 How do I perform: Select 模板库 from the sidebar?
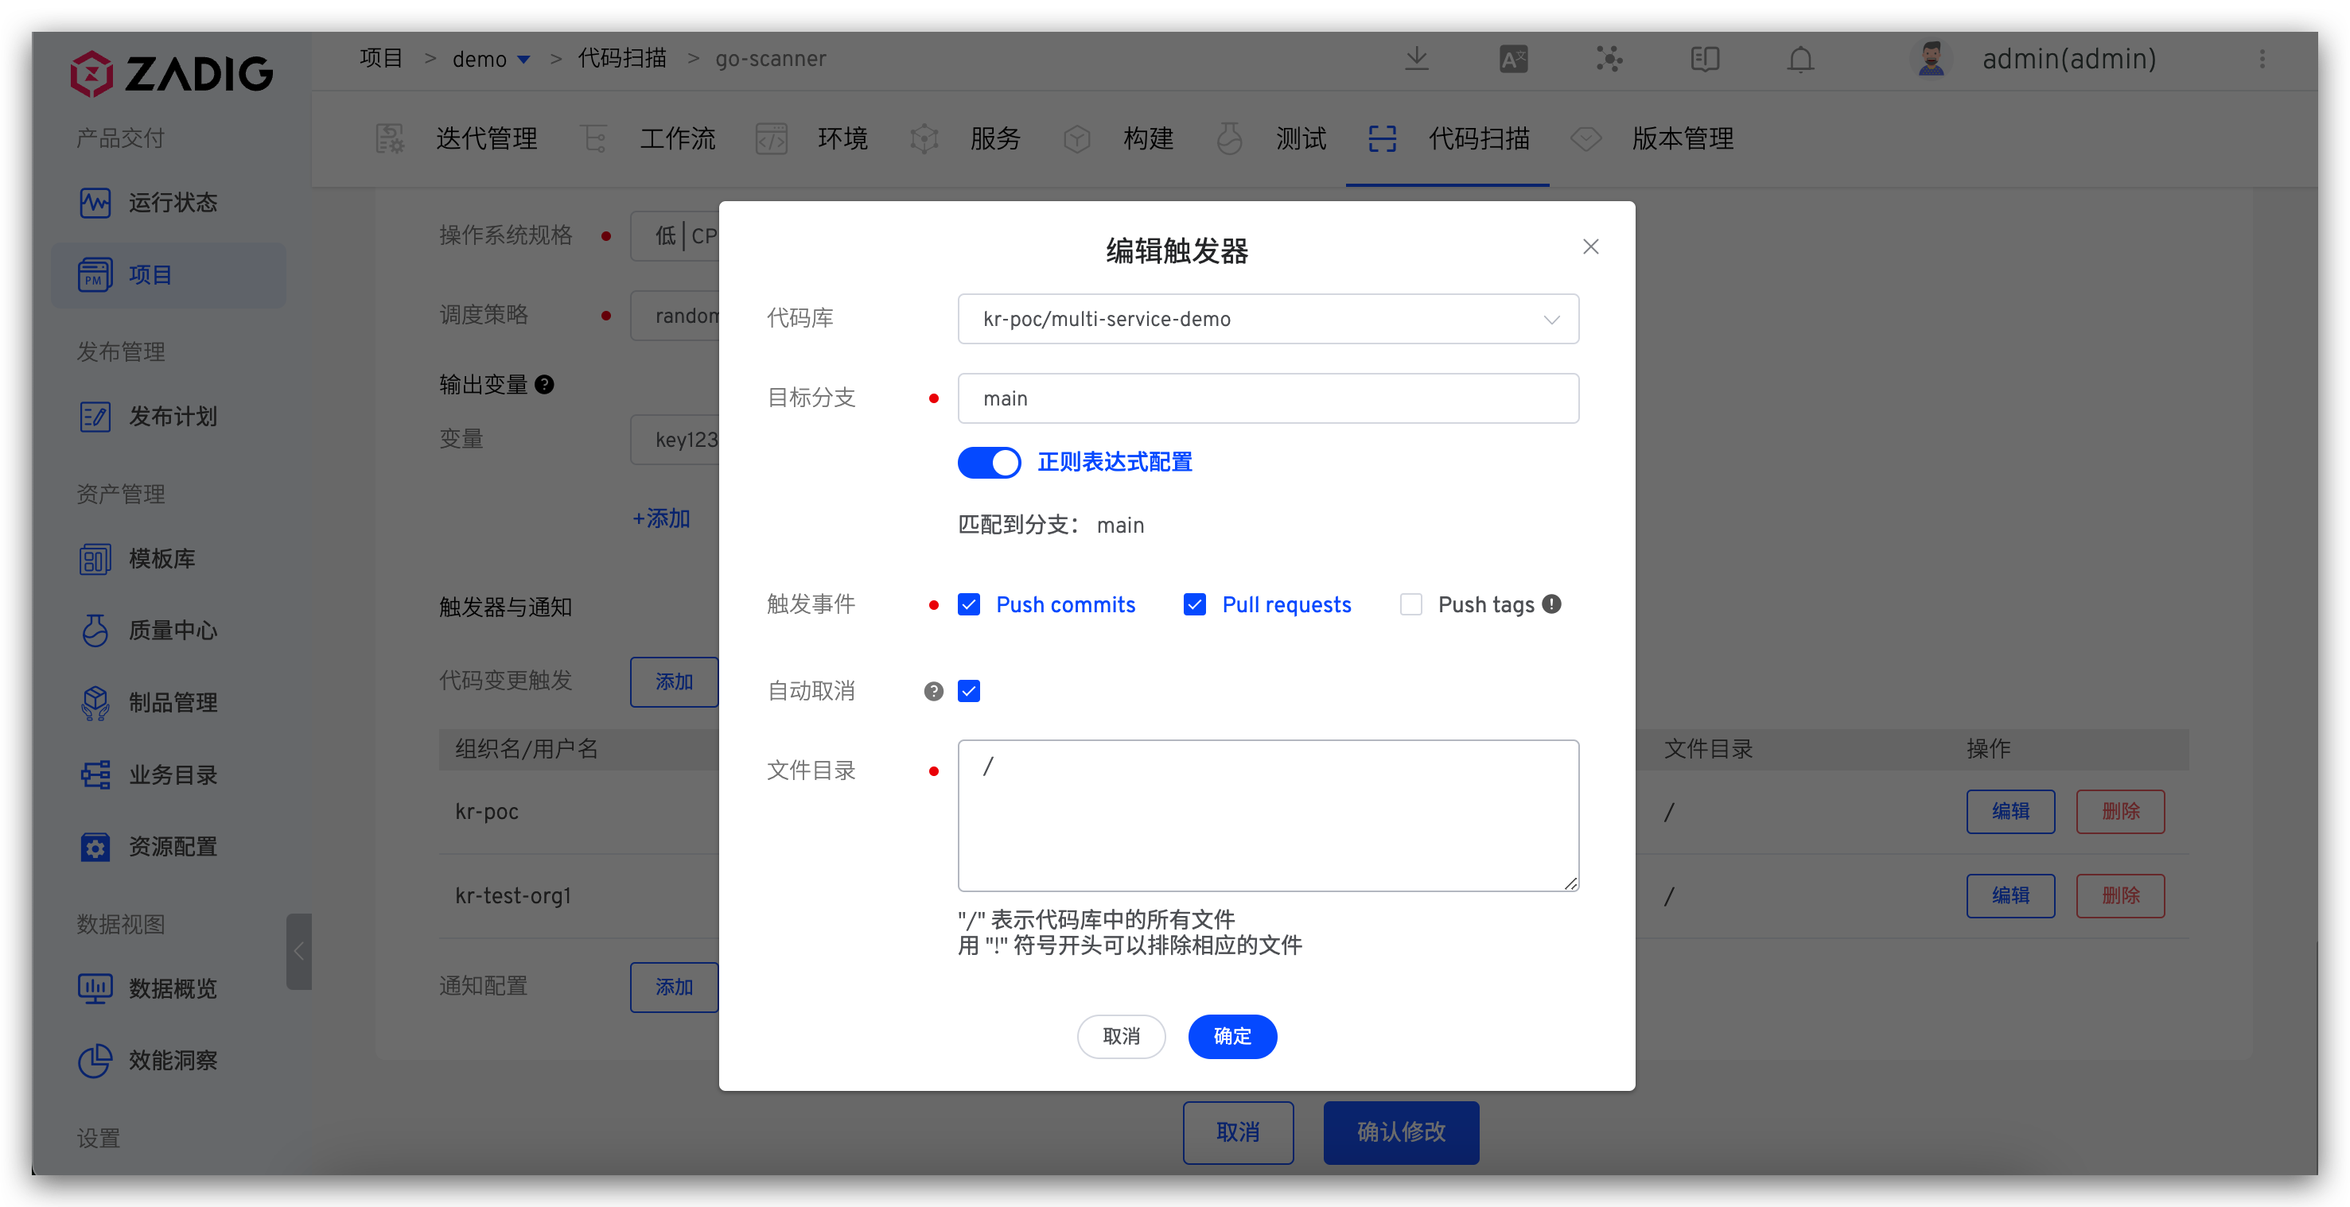point(164,559)
